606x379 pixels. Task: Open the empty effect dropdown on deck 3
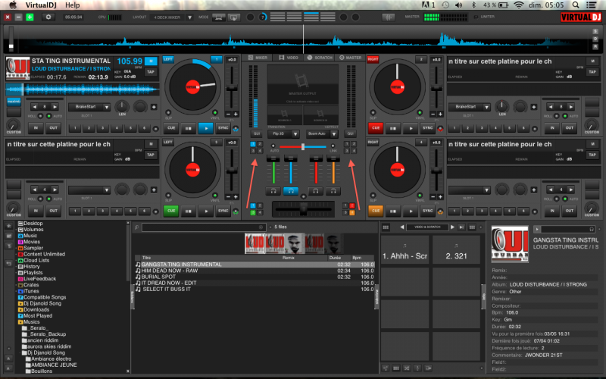click(89, 190)
